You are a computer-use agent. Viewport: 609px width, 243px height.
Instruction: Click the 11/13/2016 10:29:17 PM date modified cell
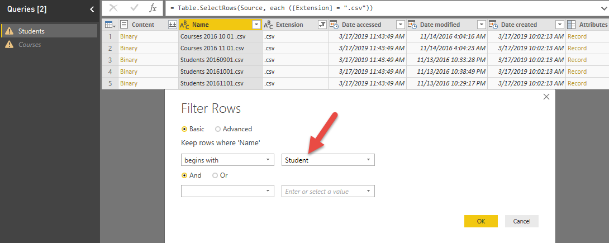[x=446, y=83]
